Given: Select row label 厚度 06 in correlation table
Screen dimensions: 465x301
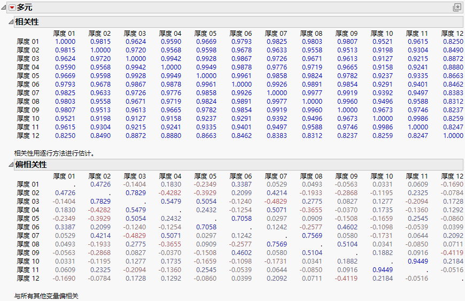Looking at the screenshot, I should [28, 84].
